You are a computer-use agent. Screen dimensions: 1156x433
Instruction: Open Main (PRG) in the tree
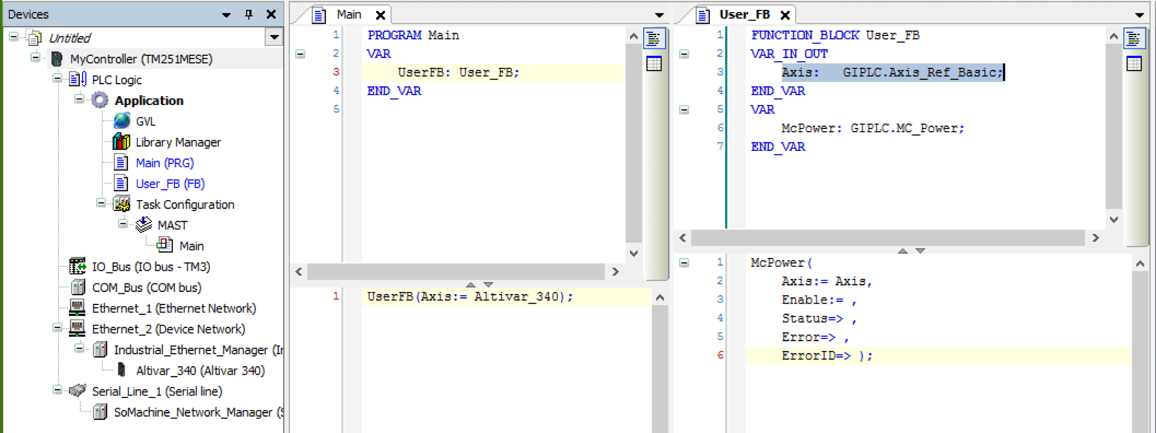[x=165, y=163]
